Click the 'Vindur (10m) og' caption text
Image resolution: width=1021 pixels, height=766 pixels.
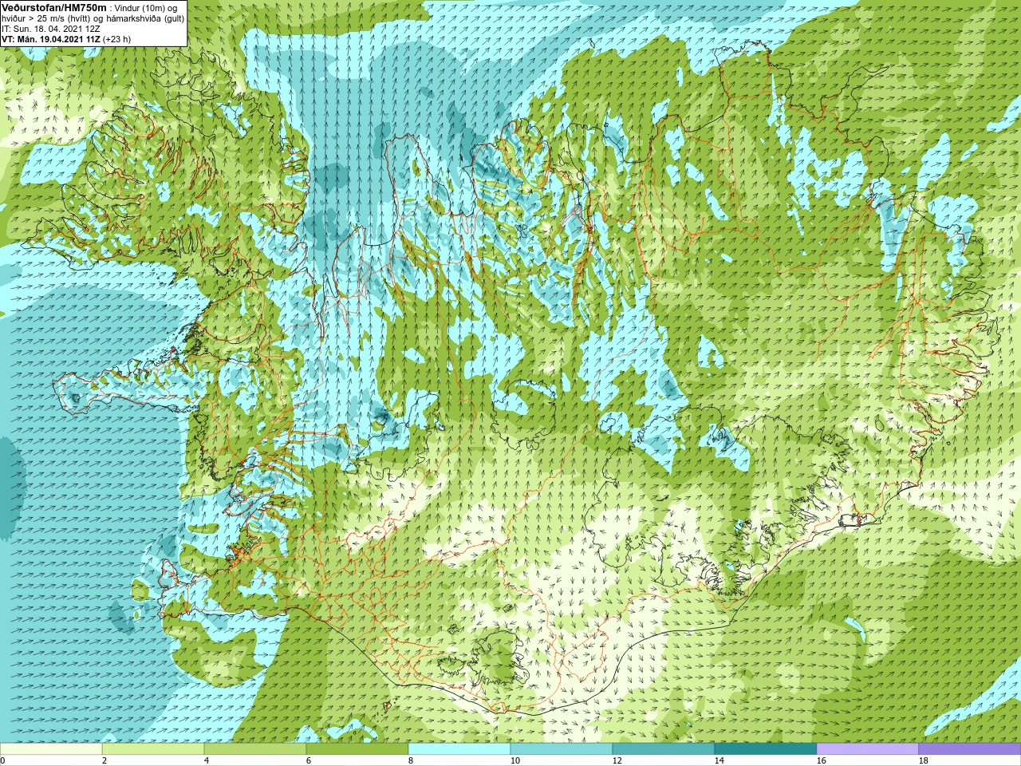[146, 7]
